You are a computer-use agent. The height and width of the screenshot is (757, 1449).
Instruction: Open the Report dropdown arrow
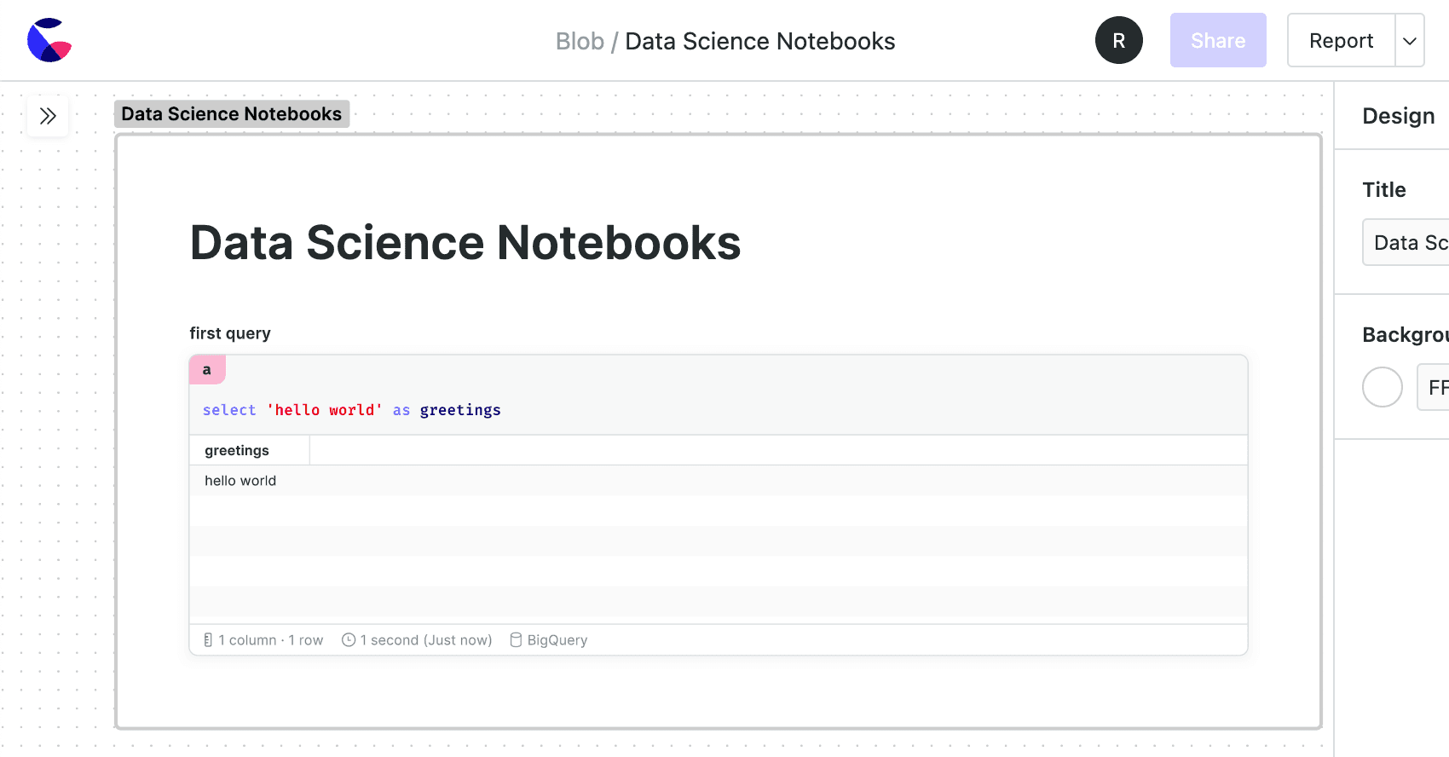pos(1410,40)
